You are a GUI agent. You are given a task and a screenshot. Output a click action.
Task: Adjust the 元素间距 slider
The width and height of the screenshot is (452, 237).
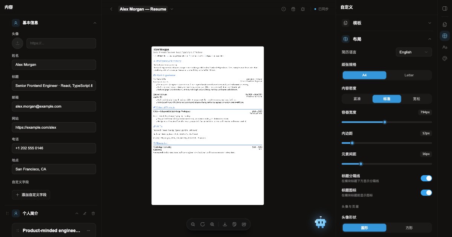click(387, 164)
